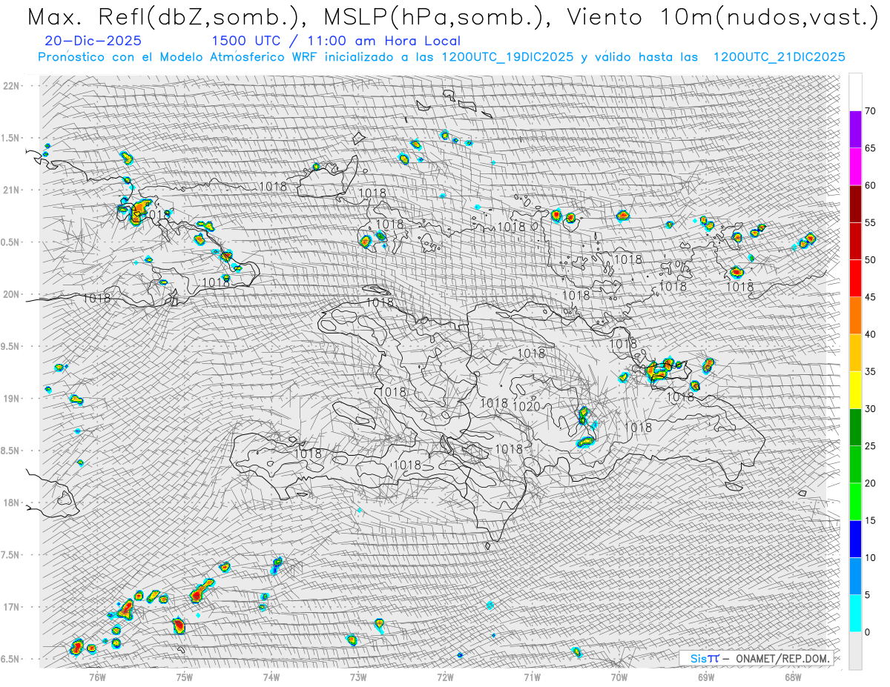Click the longitude label '69W'
This screenshot has width=890, height=687.
click(706, 676)
